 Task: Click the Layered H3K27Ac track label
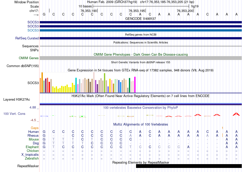pos(17,100)
